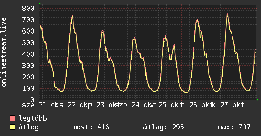Select the 100 y-axis label
Screen dimensions: 261x136
[x=28, y=88]
